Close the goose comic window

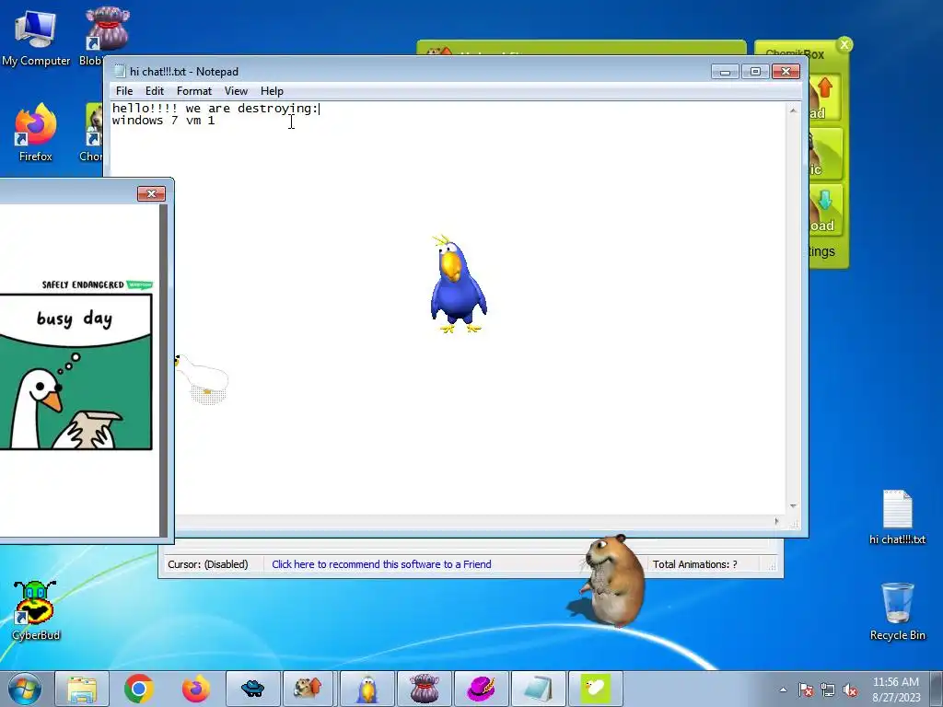pos(151,193)
